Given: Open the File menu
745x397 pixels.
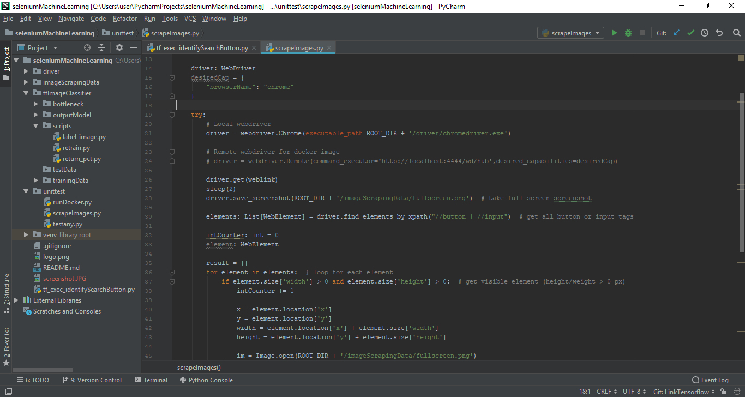Looking at the screenshot, I should point(8,19).
